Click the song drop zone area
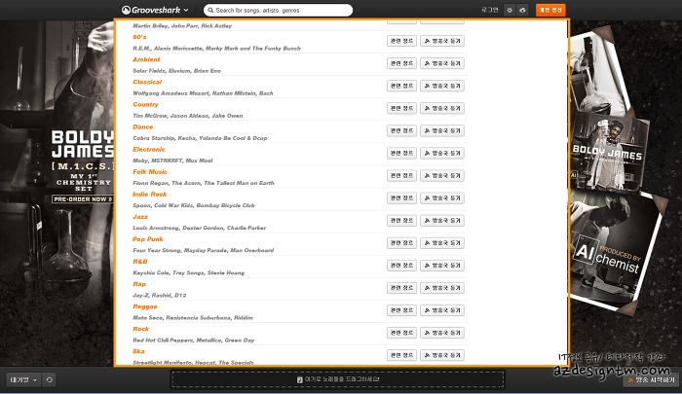The image size is (682, 394). (338, 379)
